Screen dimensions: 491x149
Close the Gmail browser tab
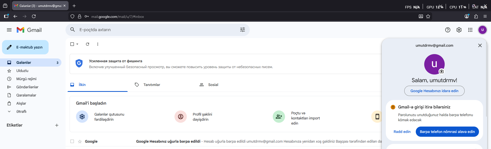[x=64, y=6]
